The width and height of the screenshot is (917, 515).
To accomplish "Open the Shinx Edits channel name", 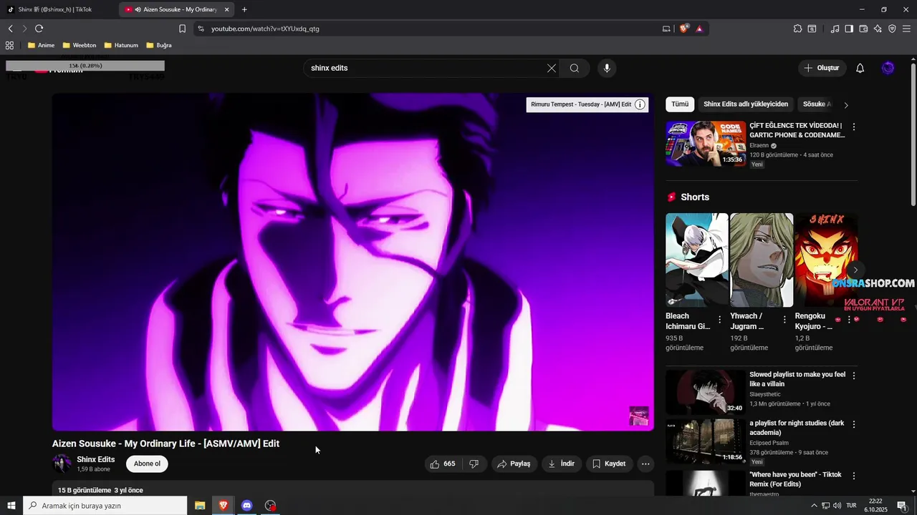I will (96, 459).
